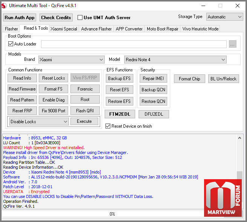The image size is (247, 222).
Task: Expand the Disable Locks operation dropdown
Action: tap(39, 121)
